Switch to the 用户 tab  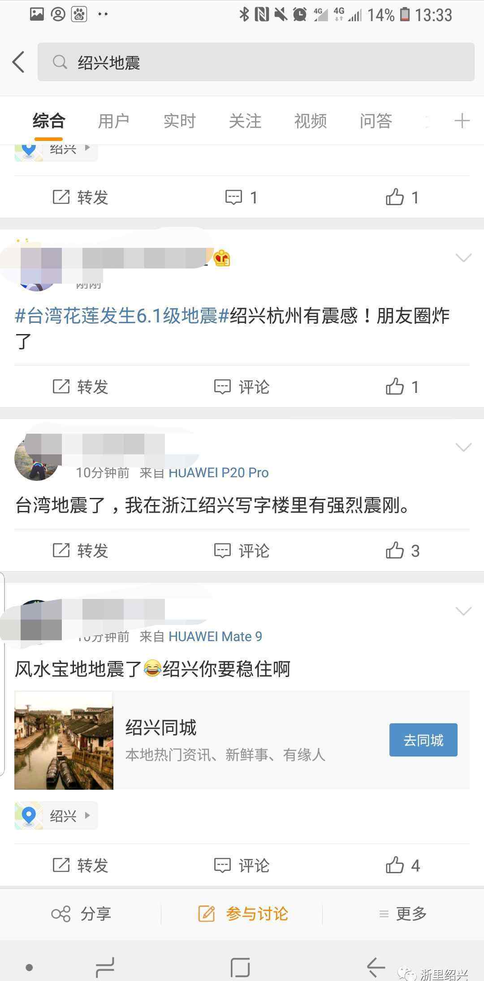[x=114, y=121]
